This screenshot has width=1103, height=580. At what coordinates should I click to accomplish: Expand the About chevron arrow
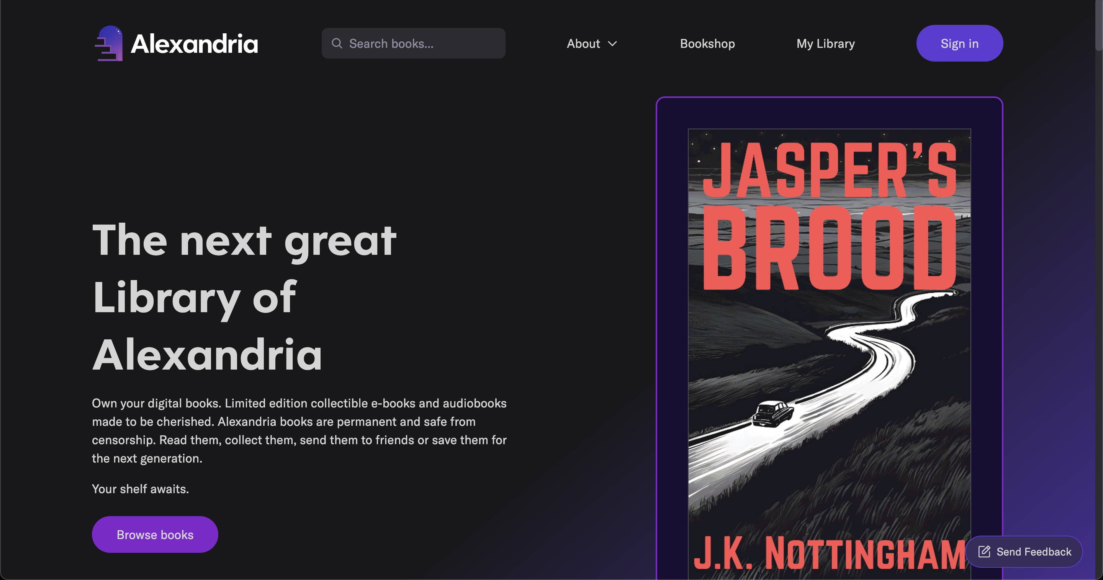tap(612, 44)
